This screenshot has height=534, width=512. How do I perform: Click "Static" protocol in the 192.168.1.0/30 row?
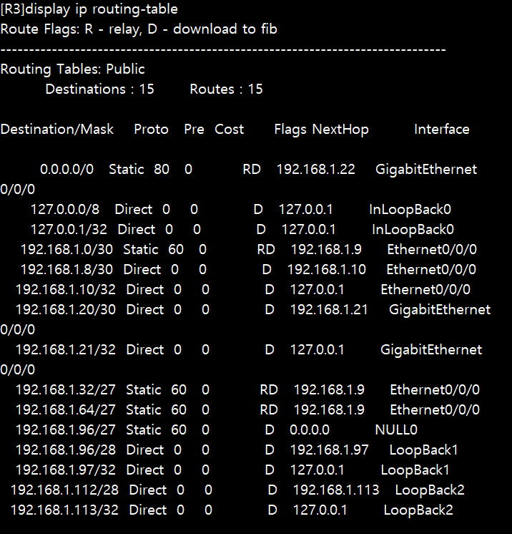141,250
